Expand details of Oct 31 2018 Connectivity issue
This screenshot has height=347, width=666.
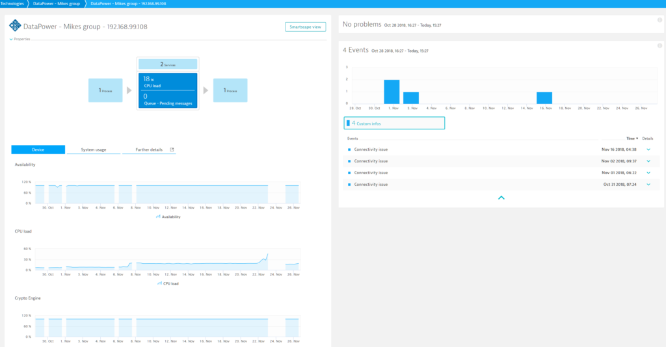[x=648, y=185]
